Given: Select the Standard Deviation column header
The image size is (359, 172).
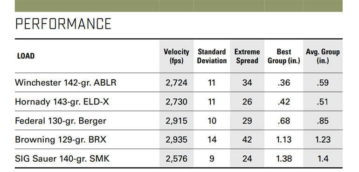Looking at the screenshot, I should click(x=212, y=56).
